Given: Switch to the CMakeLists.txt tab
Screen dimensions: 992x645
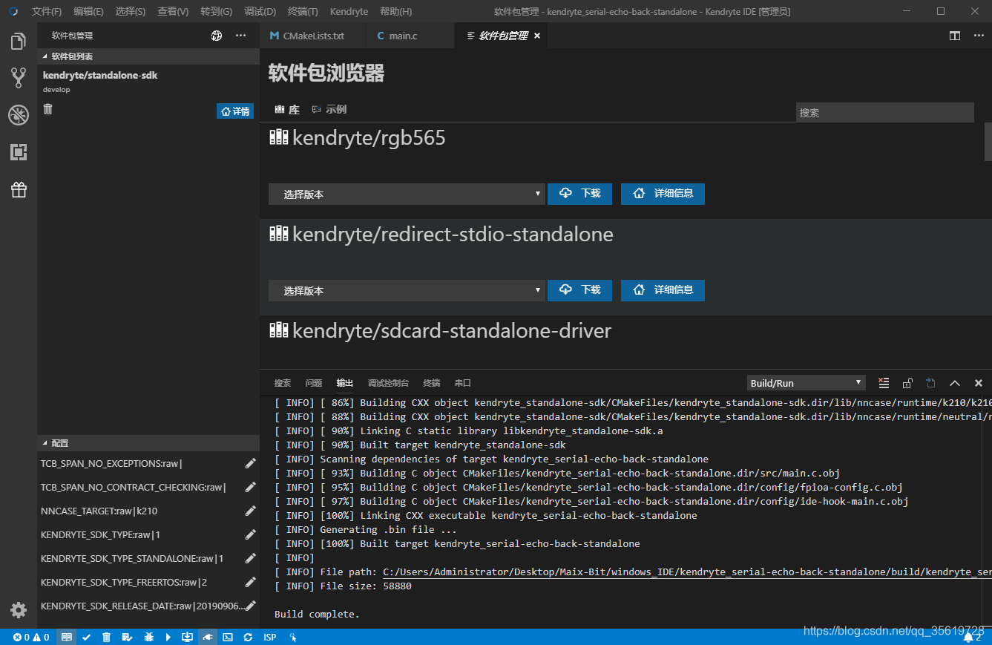Looking at the screenshot, I should click(312, 36).
